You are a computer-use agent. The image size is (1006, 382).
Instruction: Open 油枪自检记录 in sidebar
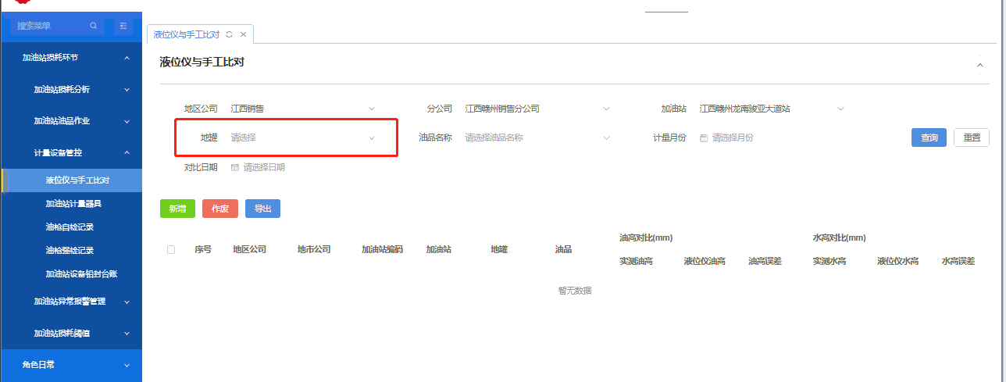(x=70, y=227)
